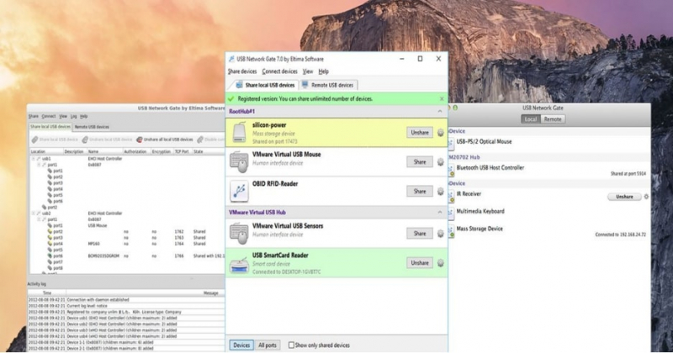The height and width of the screenshot is (353, 673).
Task: Share the OBID RFID-Reader
Action: (x=420, y=192)
